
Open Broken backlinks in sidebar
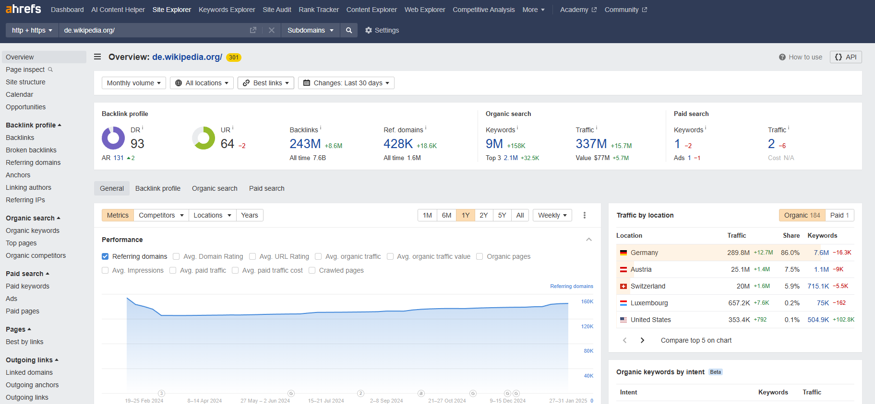coord(31,150)
